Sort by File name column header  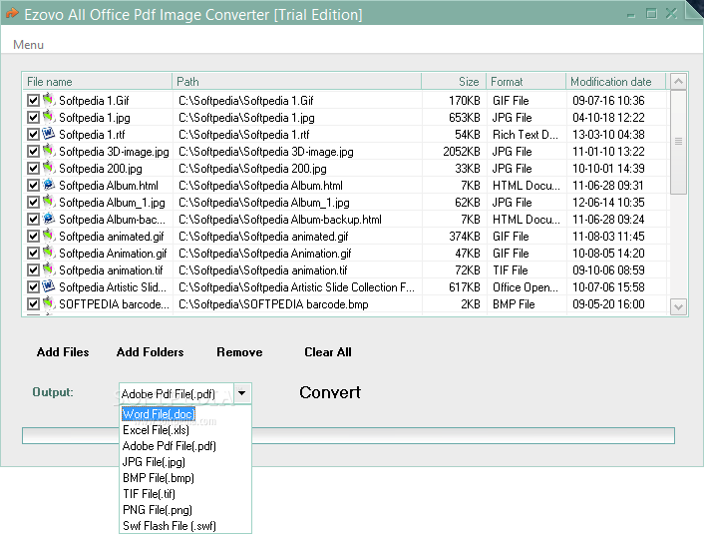(x=97, y=82)
